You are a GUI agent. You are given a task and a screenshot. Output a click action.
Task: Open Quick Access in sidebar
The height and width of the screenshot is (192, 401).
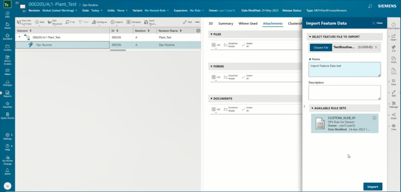[x=7, y=116]
